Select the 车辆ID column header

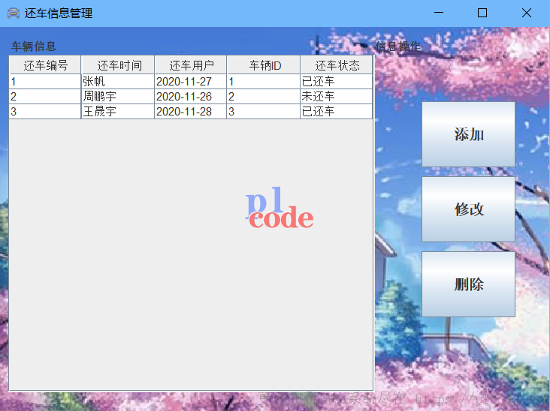264,65
